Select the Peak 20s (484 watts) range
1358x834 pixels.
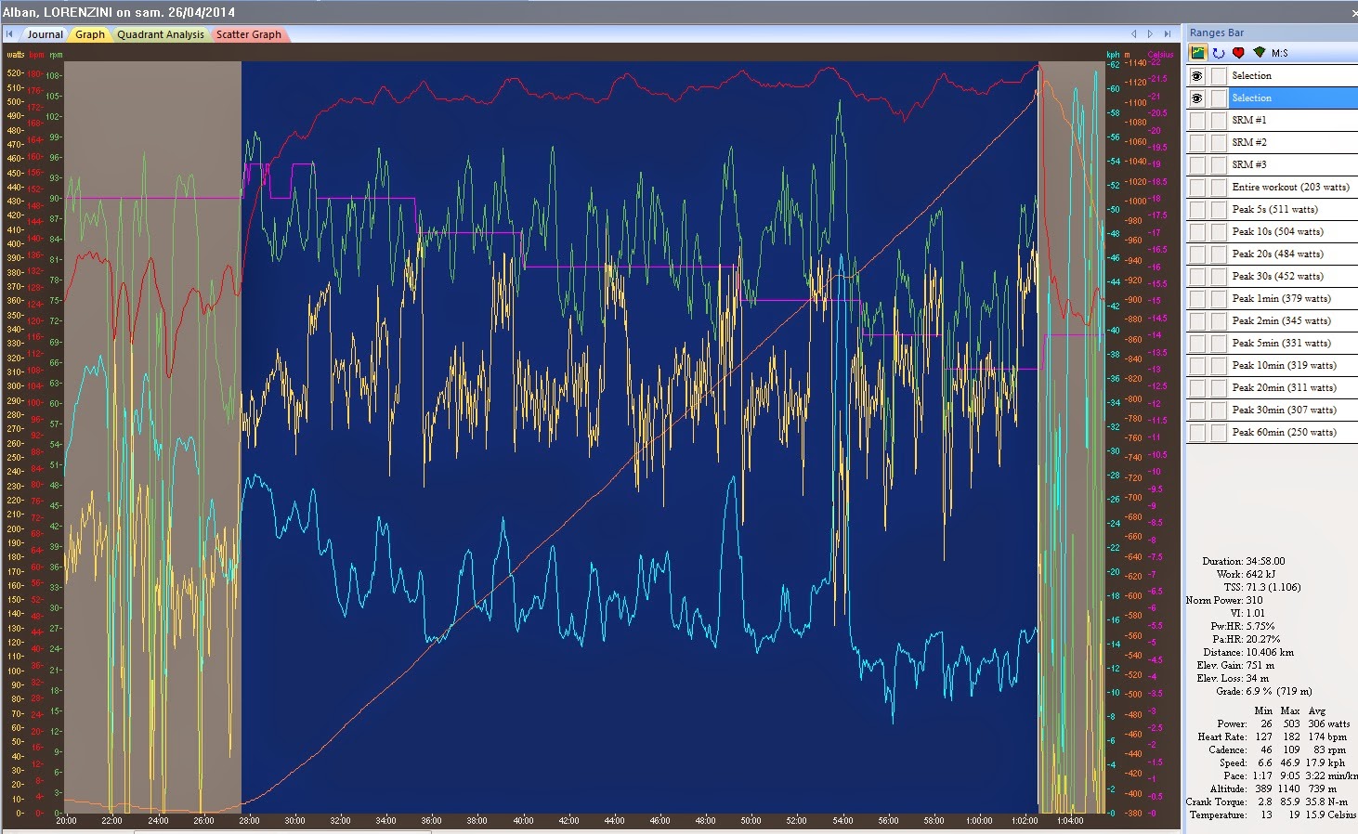tap(1292, 254)
